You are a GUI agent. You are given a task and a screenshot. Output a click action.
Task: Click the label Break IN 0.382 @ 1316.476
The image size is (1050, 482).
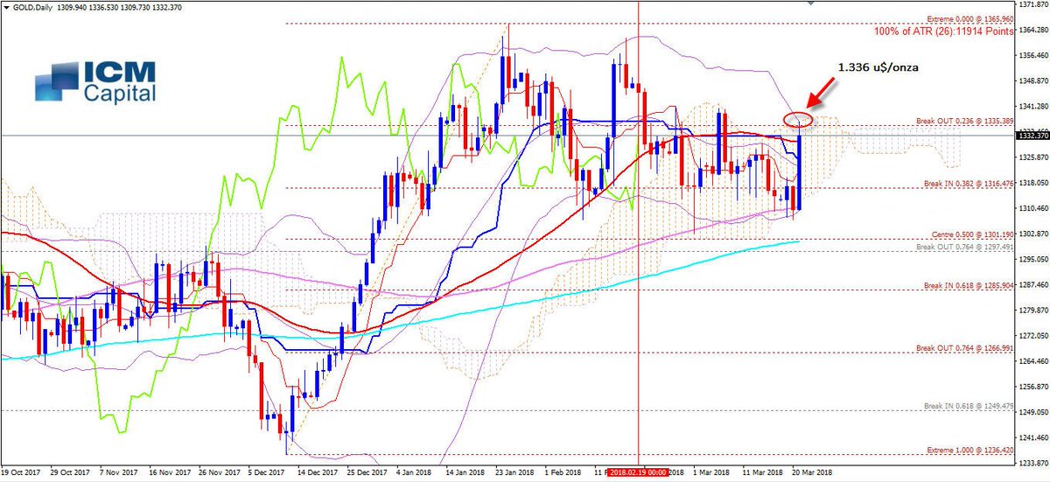pos(968,184)
